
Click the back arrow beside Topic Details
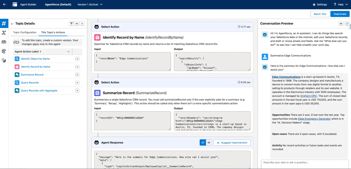[12, 24]
